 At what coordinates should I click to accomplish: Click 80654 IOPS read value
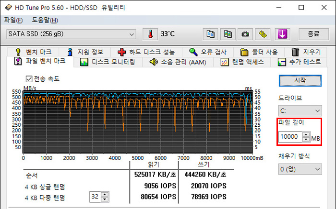click(x=158, y=197)
